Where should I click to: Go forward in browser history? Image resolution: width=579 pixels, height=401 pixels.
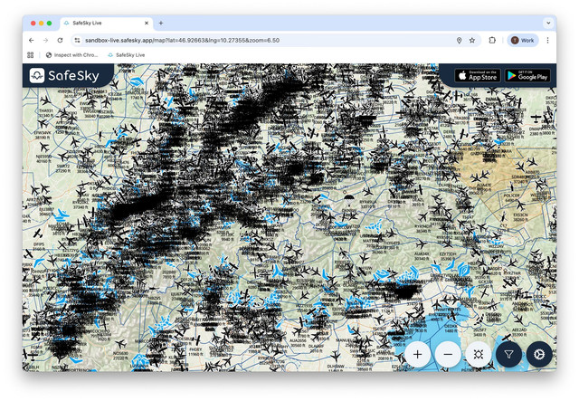46,41
